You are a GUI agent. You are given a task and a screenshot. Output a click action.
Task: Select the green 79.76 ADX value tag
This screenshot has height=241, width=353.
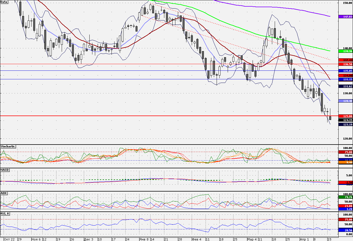345,197
